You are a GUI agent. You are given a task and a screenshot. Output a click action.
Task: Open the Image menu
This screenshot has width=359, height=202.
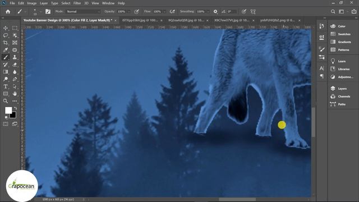tap(32, 3)
